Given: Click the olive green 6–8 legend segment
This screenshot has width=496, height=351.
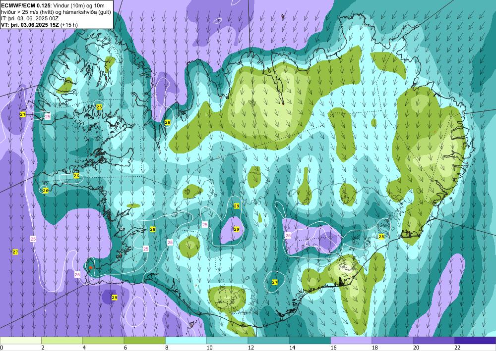Looking at the screenshot, I should [144, 340].
